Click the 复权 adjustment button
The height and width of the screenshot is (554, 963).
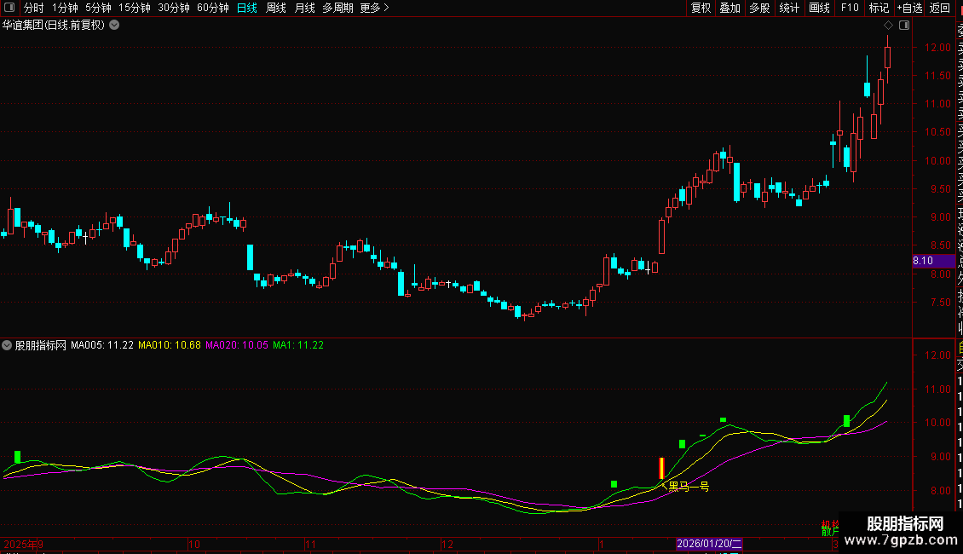701,8
